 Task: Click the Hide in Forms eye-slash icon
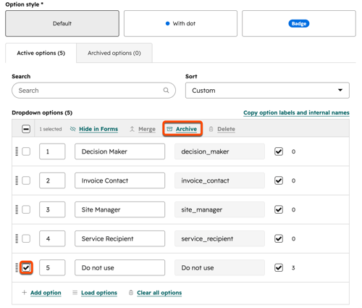coord(72,129)
